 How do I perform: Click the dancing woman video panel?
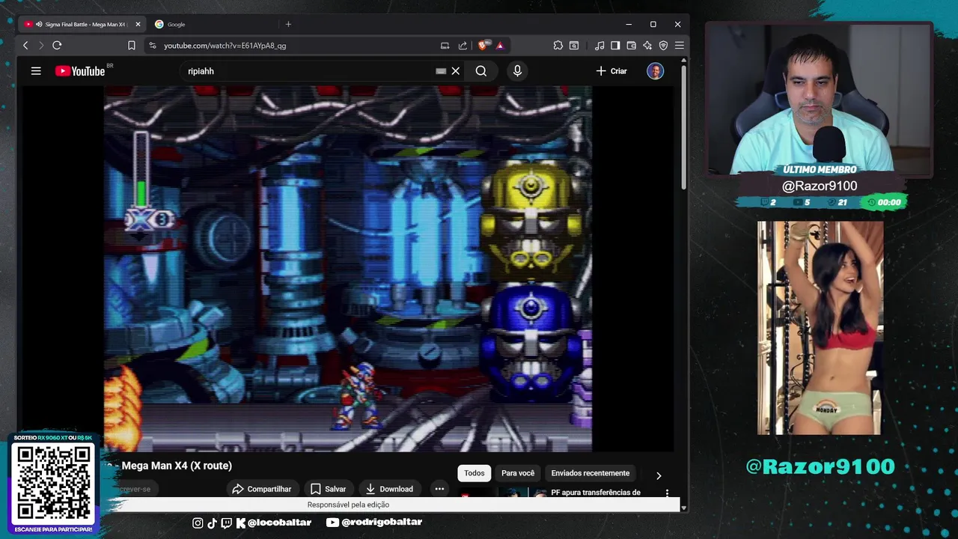click(820, 328)
